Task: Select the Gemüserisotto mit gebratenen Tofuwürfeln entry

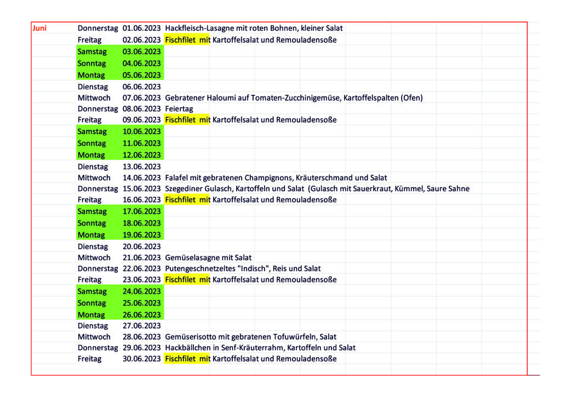Action: [x=250, y=337]
